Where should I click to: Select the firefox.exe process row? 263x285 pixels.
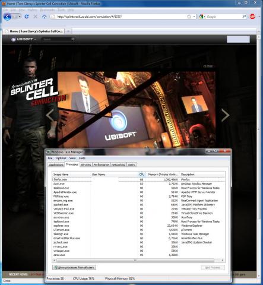[x=138, y=179]
